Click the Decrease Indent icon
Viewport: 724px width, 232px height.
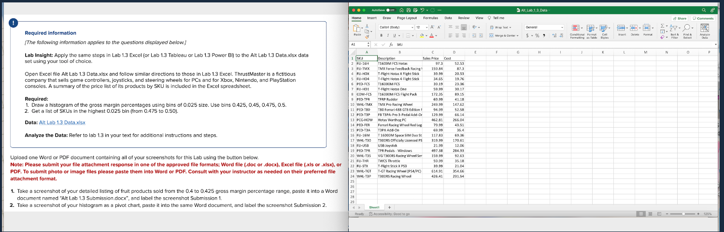(474, 35)
